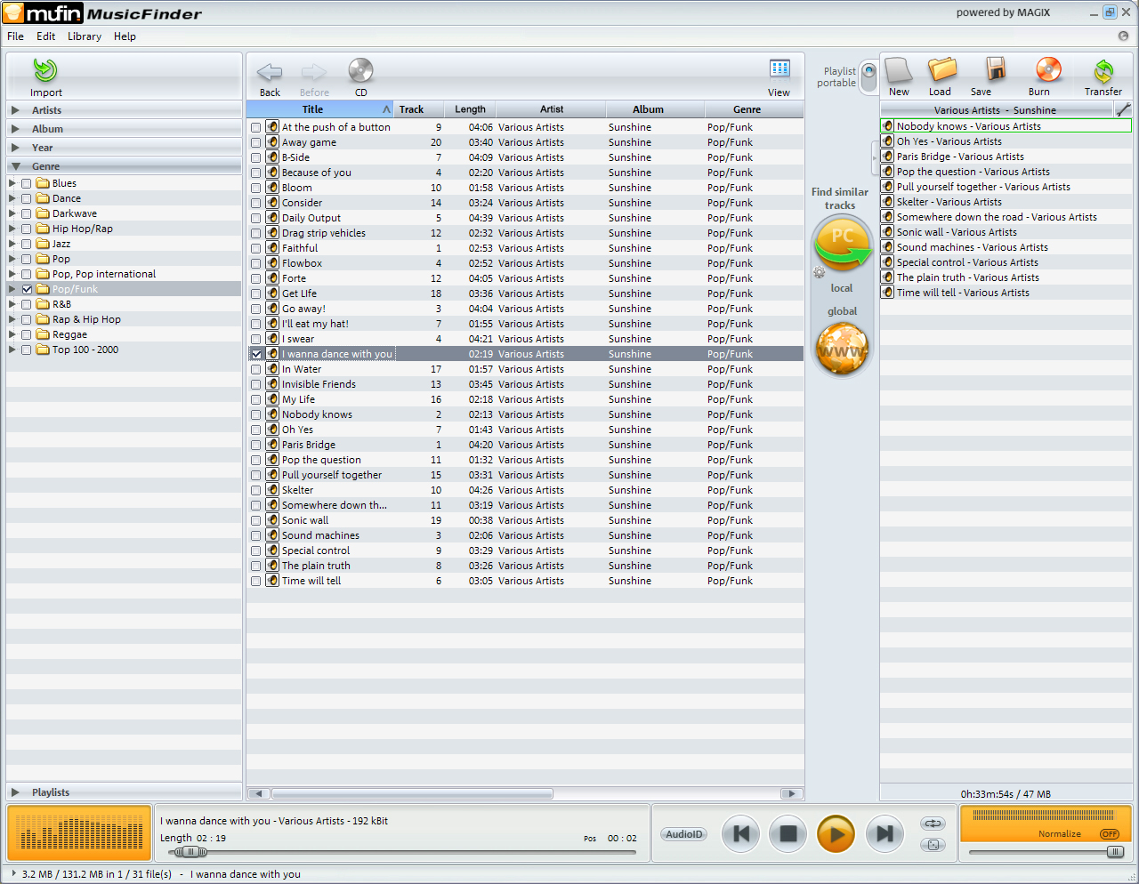Open the File menu
Screen dimensions: 1139x884
[15, 36]
